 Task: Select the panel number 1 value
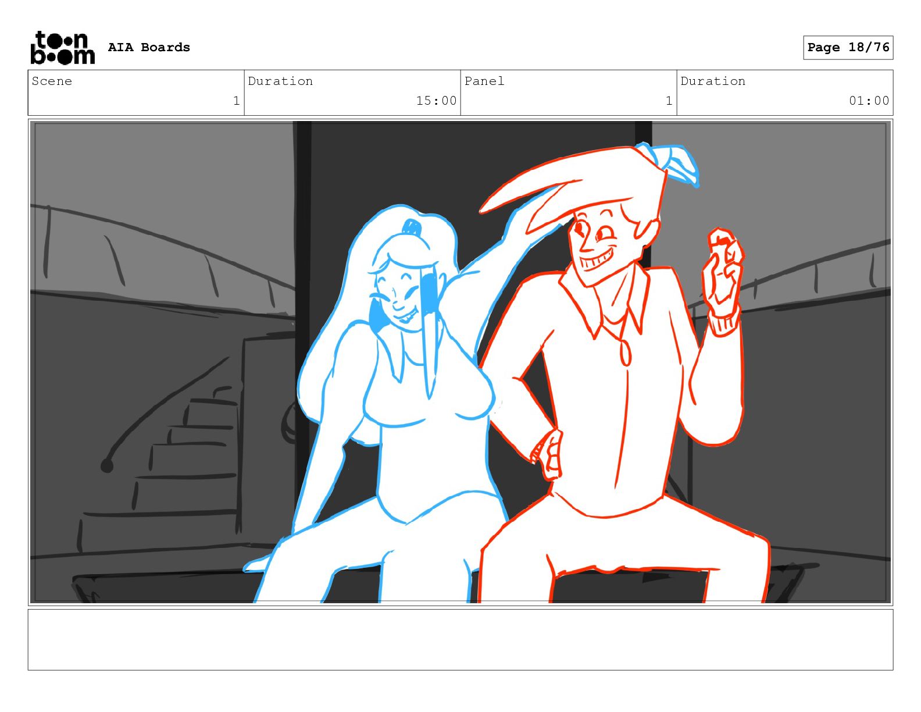tap(669, 101)
